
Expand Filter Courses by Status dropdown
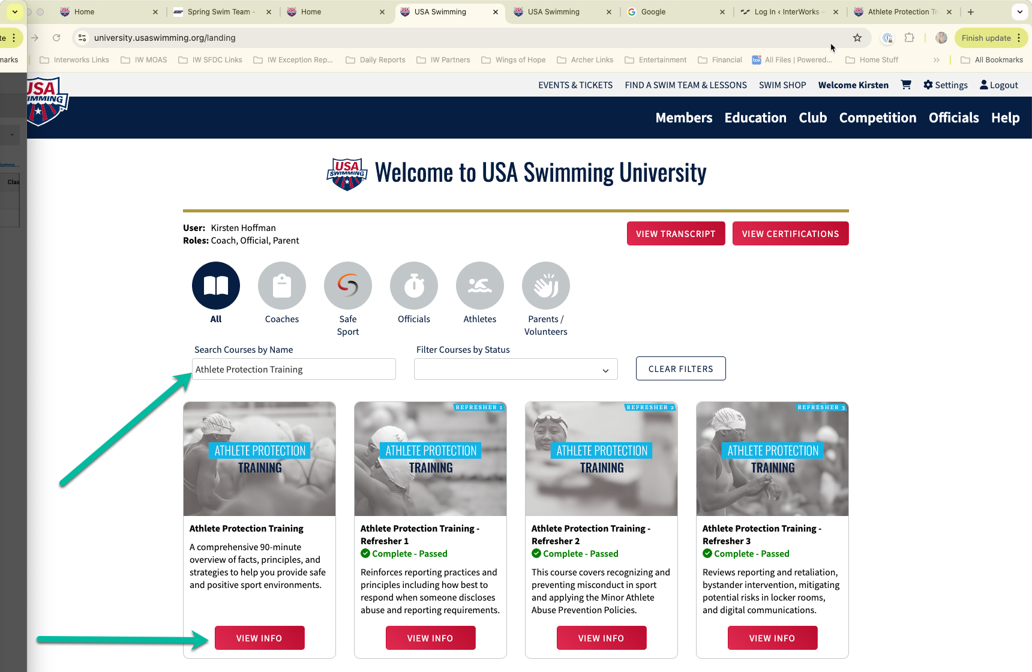coord(515,370)
